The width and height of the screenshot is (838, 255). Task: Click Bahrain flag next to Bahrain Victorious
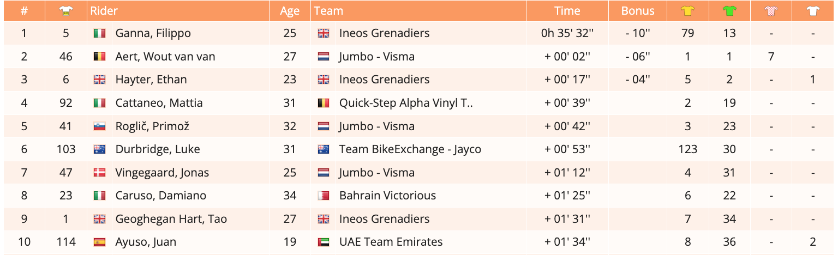tap(324, 196)
